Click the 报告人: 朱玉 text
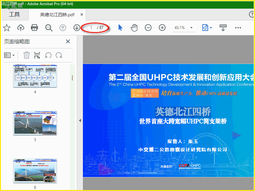 coord(183,141)
